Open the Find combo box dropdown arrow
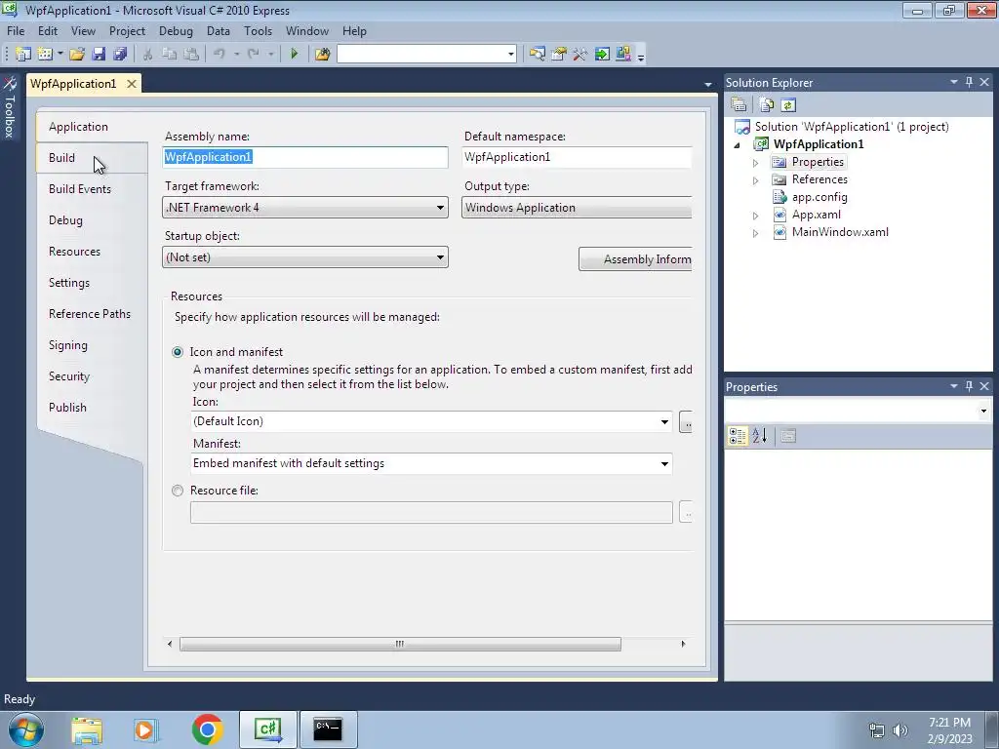This screenshot has height=749, width=999. (x=511, y=55)
